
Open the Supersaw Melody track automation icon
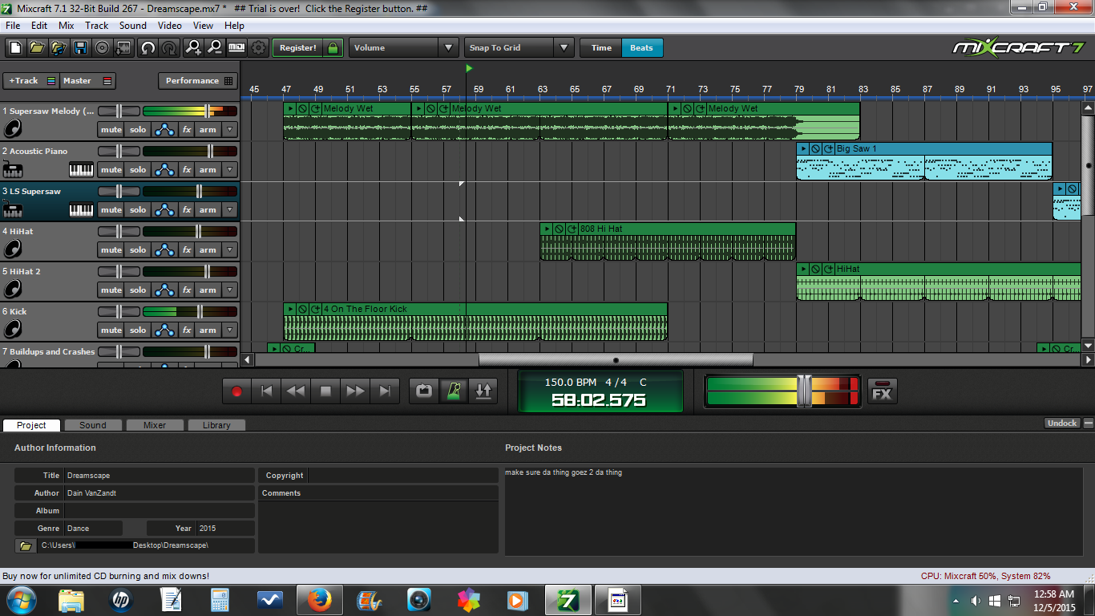164,129
